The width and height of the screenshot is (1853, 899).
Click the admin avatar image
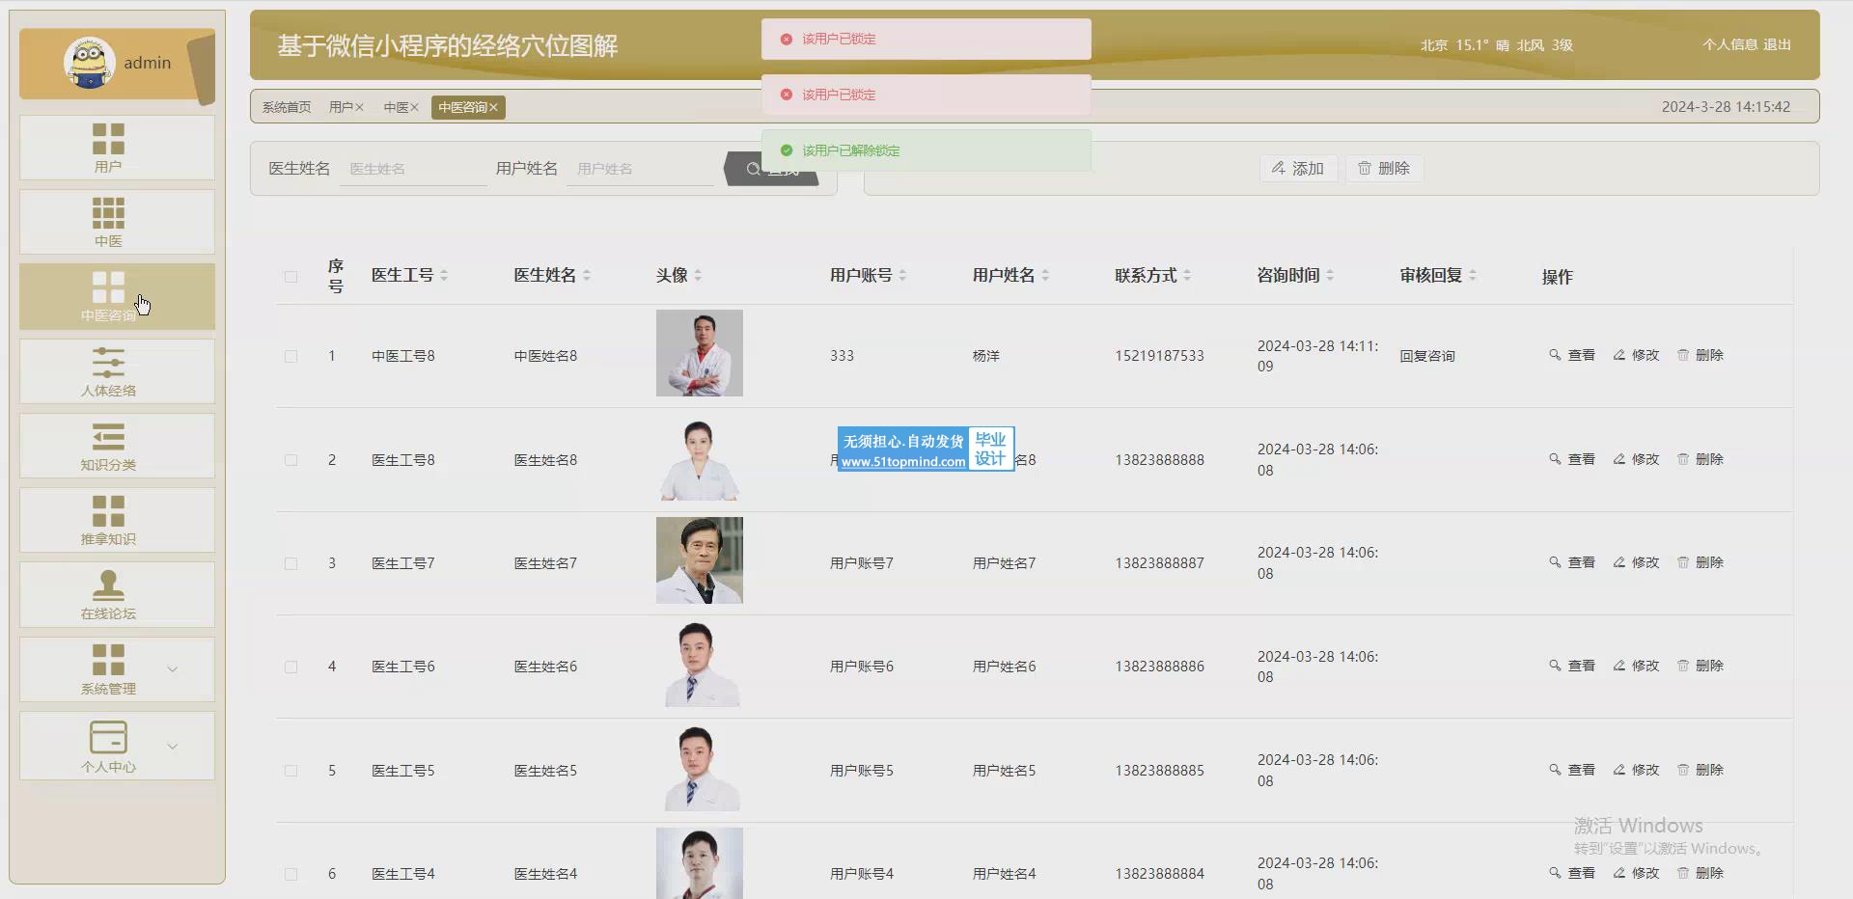point(89,63)
